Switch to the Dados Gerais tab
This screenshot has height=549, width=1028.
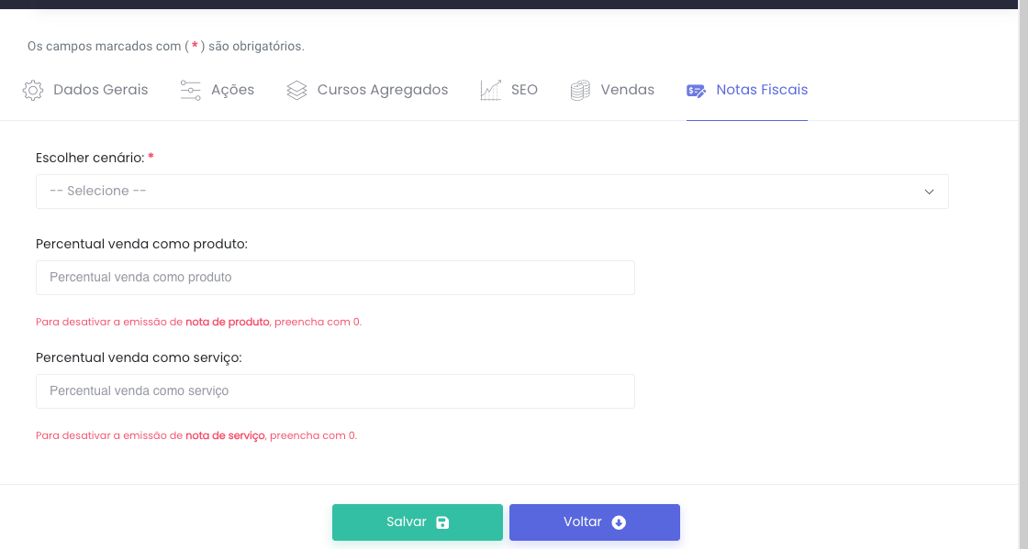click(x=100, y=90)
